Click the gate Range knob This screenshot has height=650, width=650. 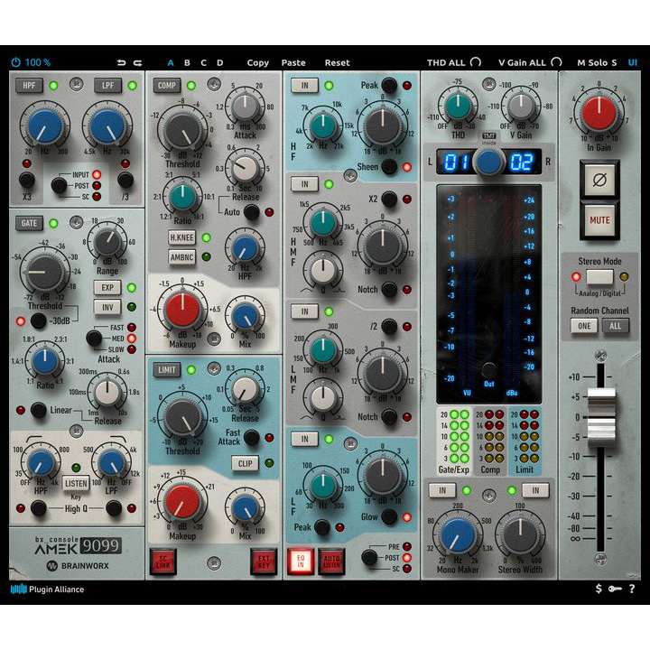107,242
